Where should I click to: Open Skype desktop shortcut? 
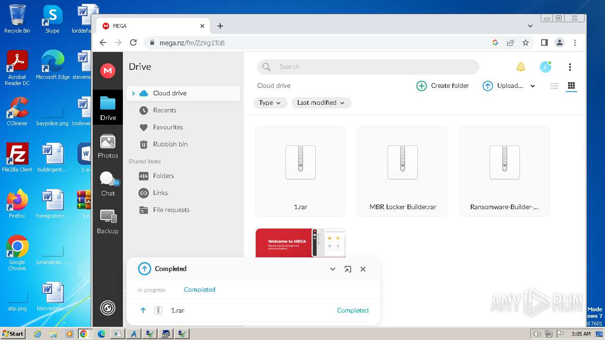coord(52,19)
